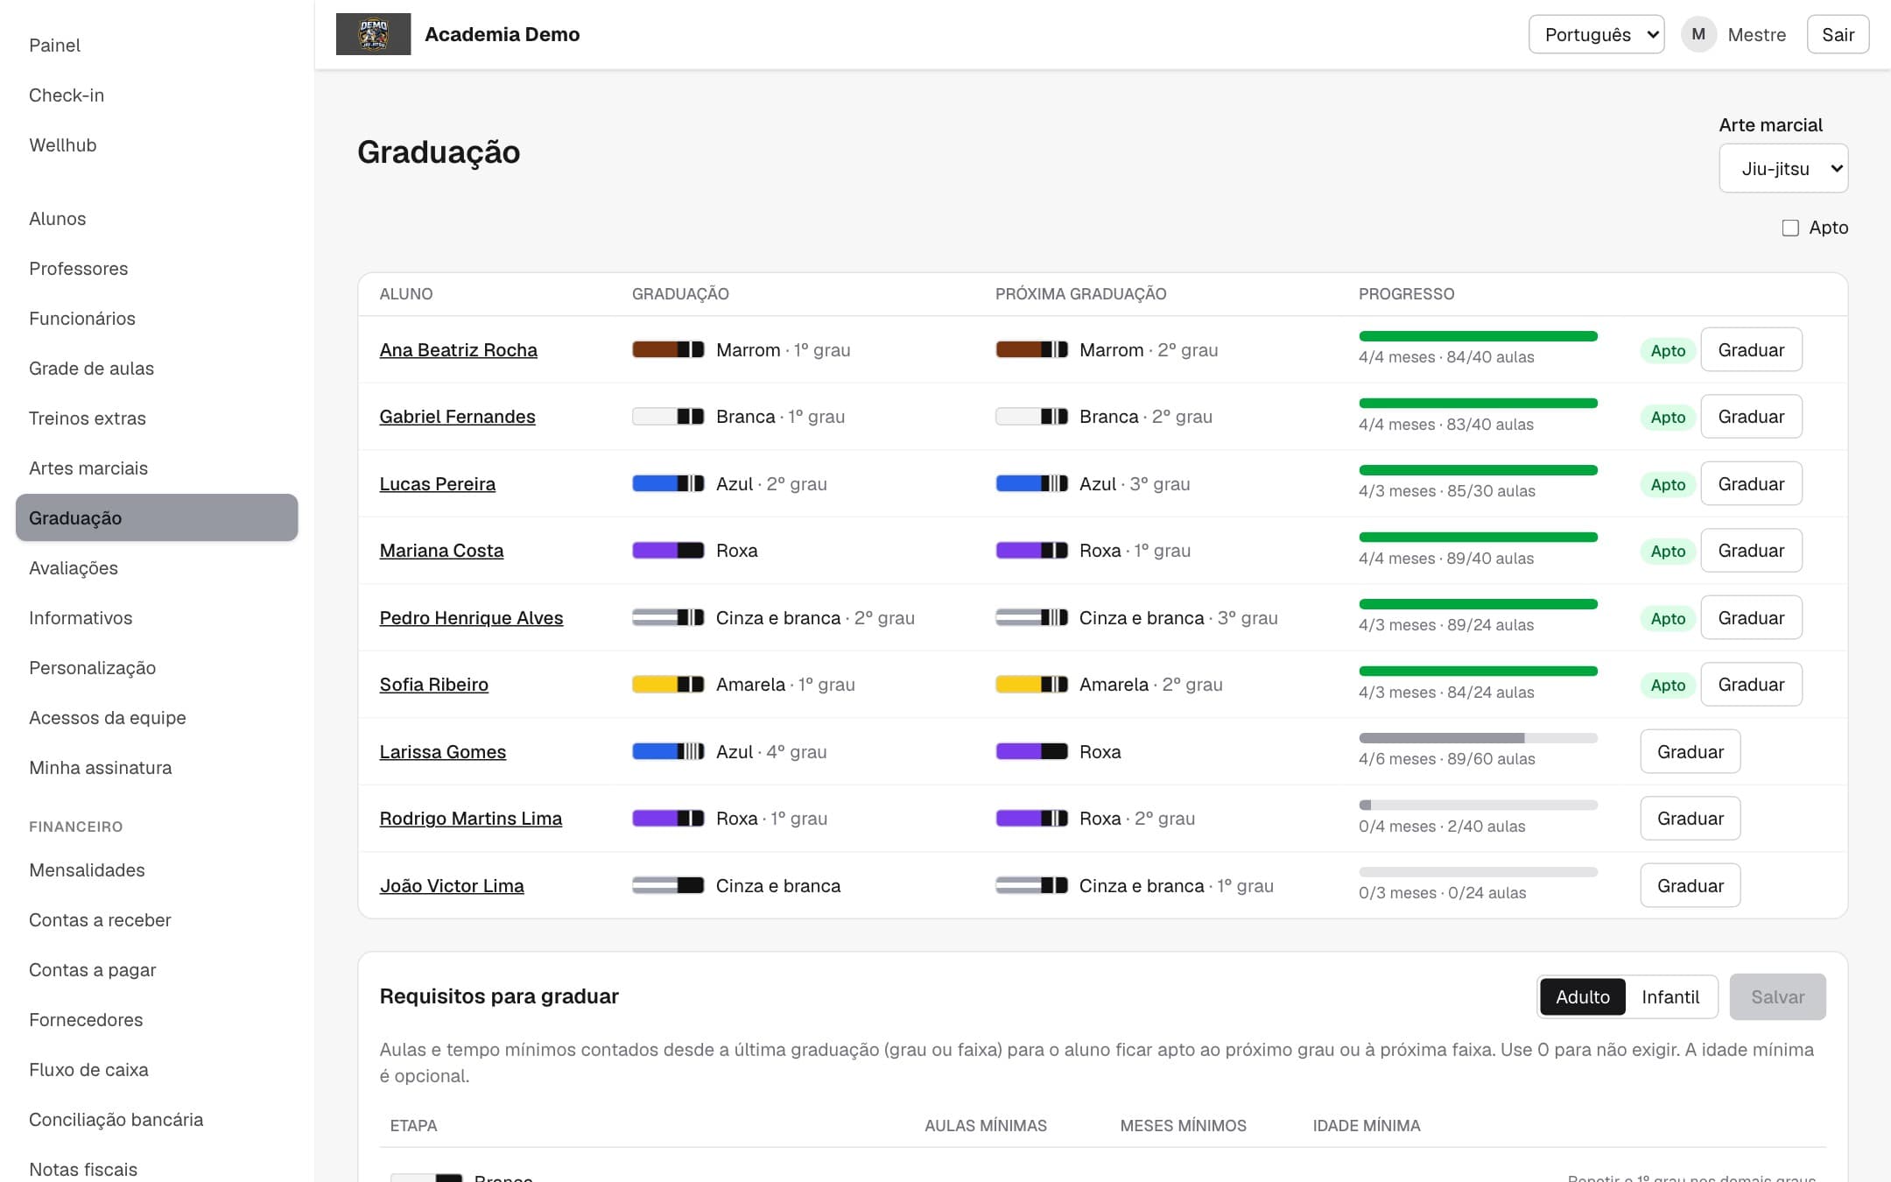Click Ana Beatriz Rocha's next brown belt icon
This screenshot has height=1182, width=1891.
coord(1031,349)
